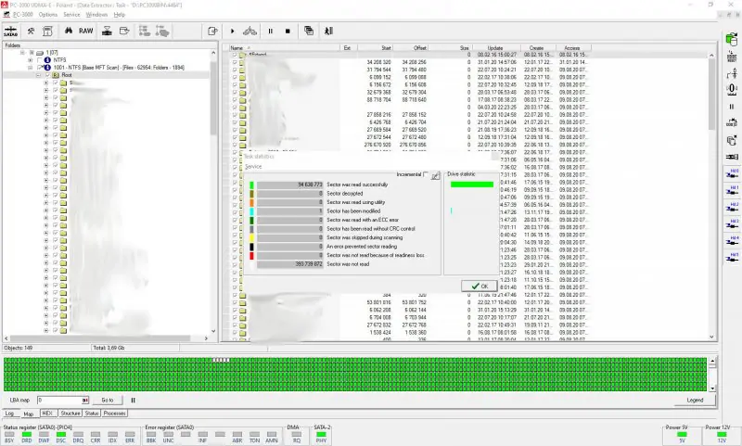Click the document check task icon
742x446 pixels.
(x=212, y=32)
